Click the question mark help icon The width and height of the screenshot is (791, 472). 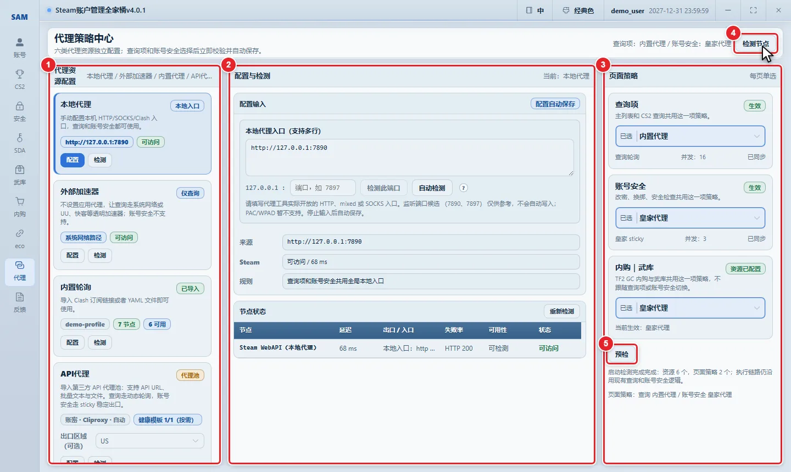pyautogui.click(x=464, y=188)
